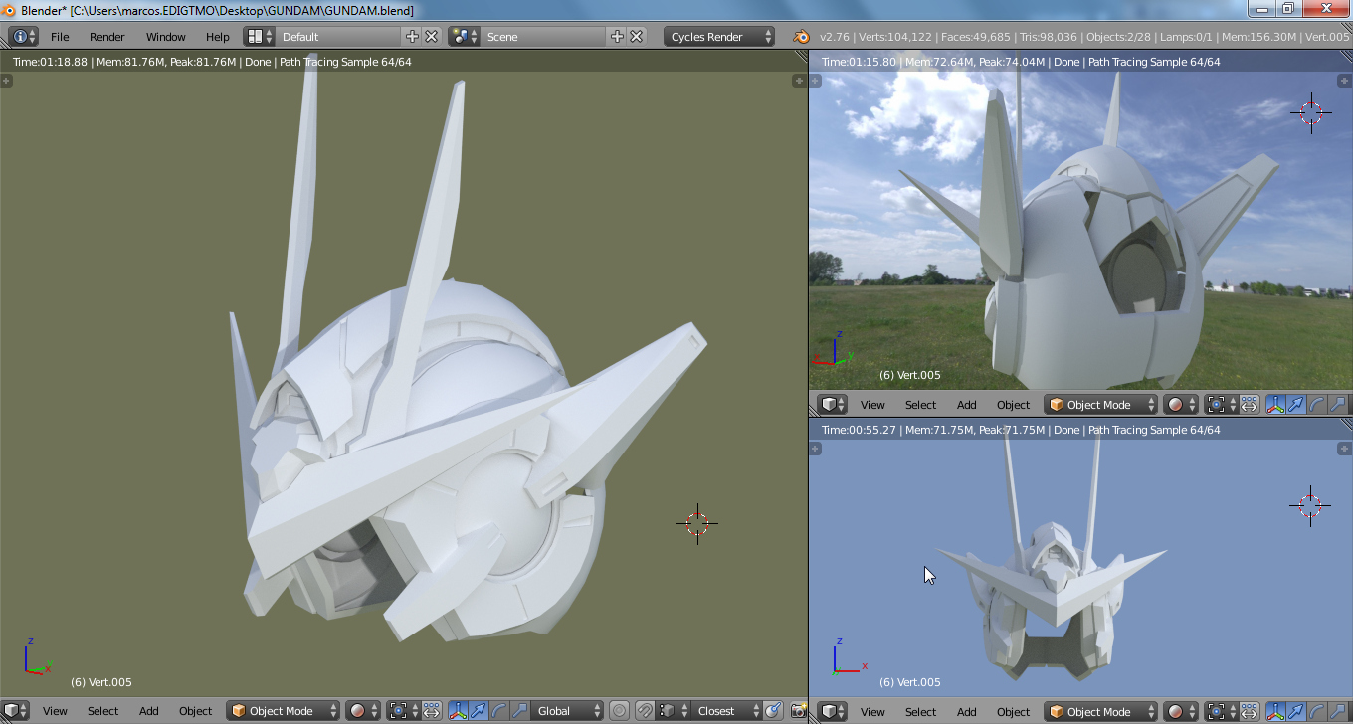Open Object menu in bottom-right viewport header
The image size is (1353, 724).
coord(1013,712)
